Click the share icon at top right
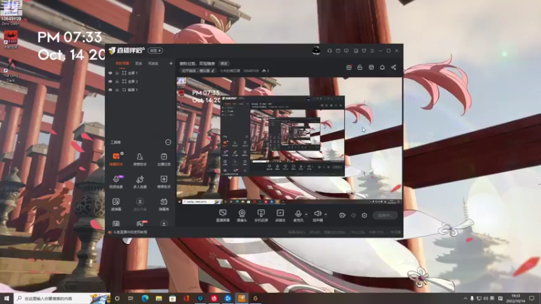Viewport: 541px width, 304px height. tap(394, 67)
